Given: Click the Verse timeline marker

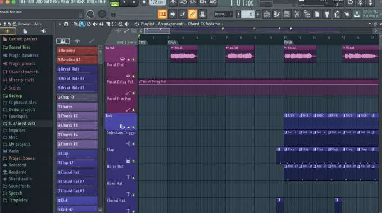Looking at the screenshot, I should [x=288, y=42].
